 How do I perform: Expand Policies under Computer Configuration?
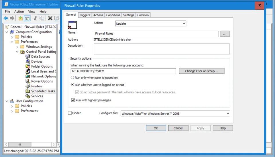[x=12, y=37]
